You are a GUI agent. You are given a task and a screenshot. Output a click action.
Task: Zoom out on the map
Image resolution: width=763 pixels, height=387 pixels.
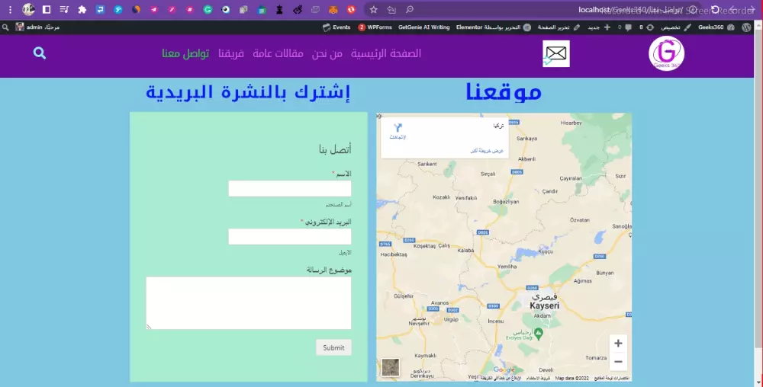[618, 362]
